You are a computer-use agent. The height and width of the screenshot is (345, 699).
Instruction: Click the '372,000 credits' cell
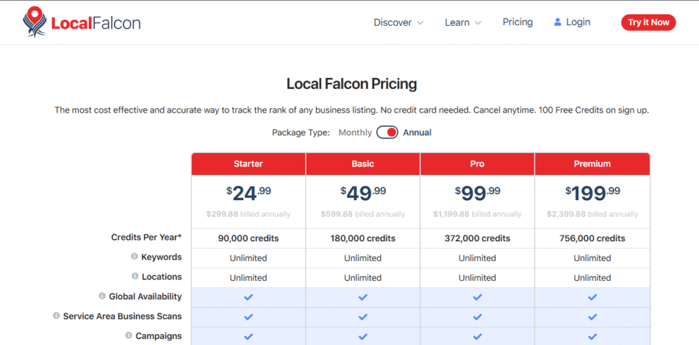pyautogui.click(x=477, y=238)
